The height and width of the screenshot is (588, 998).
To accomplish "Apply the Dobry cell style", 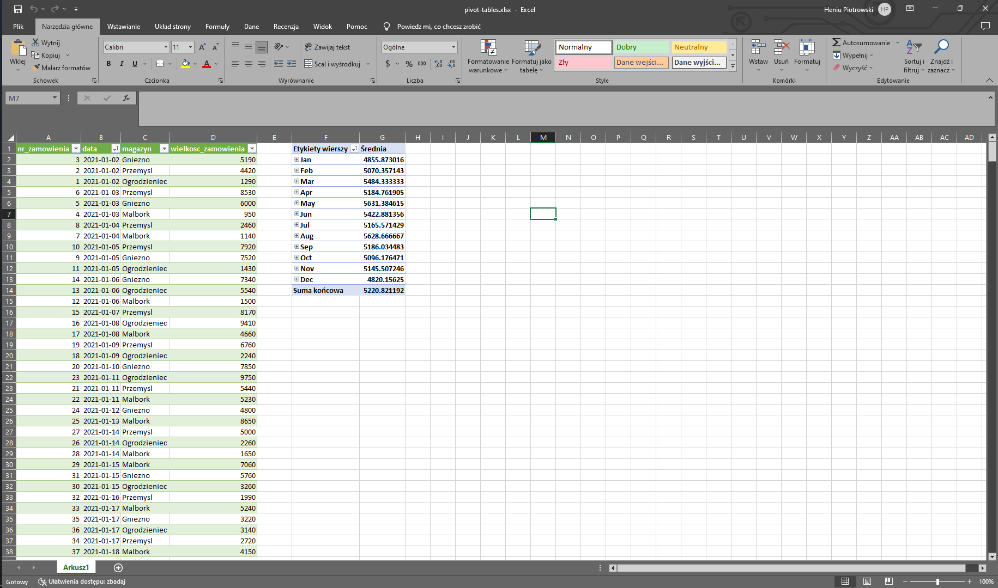I will (641, 47).
